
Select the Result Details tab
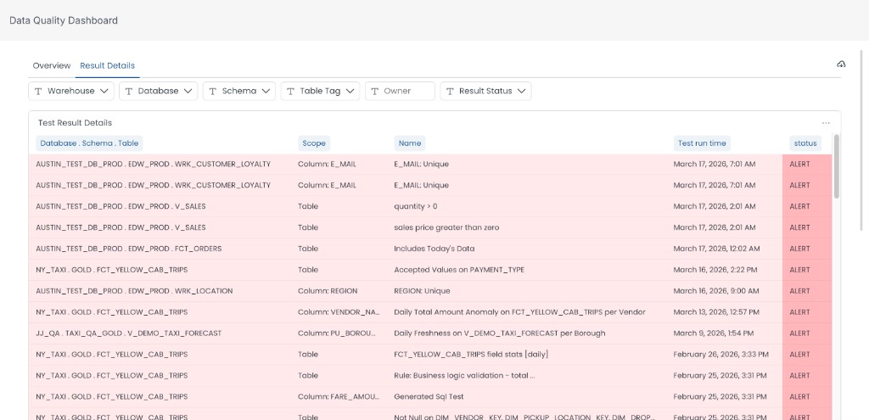pos(107,65)
